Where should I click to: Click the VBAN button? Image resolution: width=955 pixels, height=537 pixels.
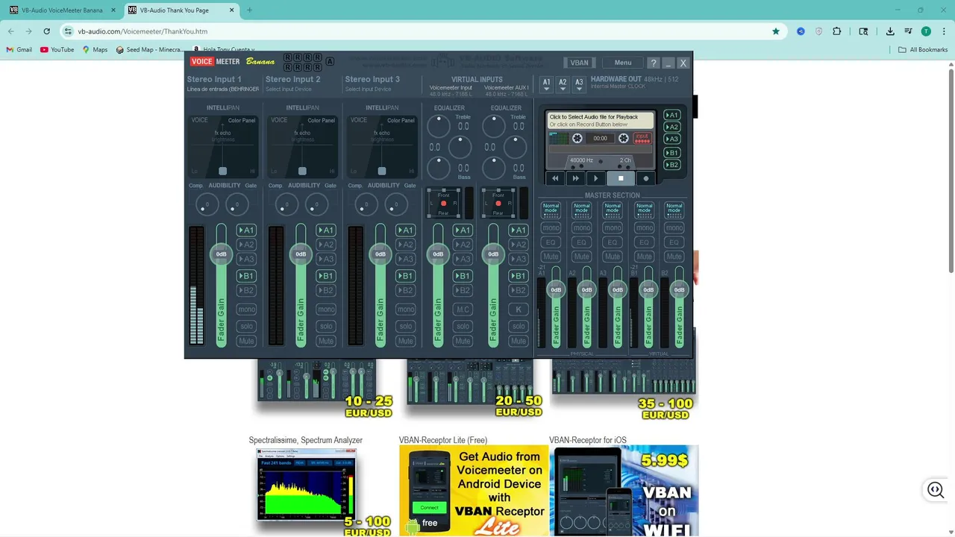tap(579, 63)
